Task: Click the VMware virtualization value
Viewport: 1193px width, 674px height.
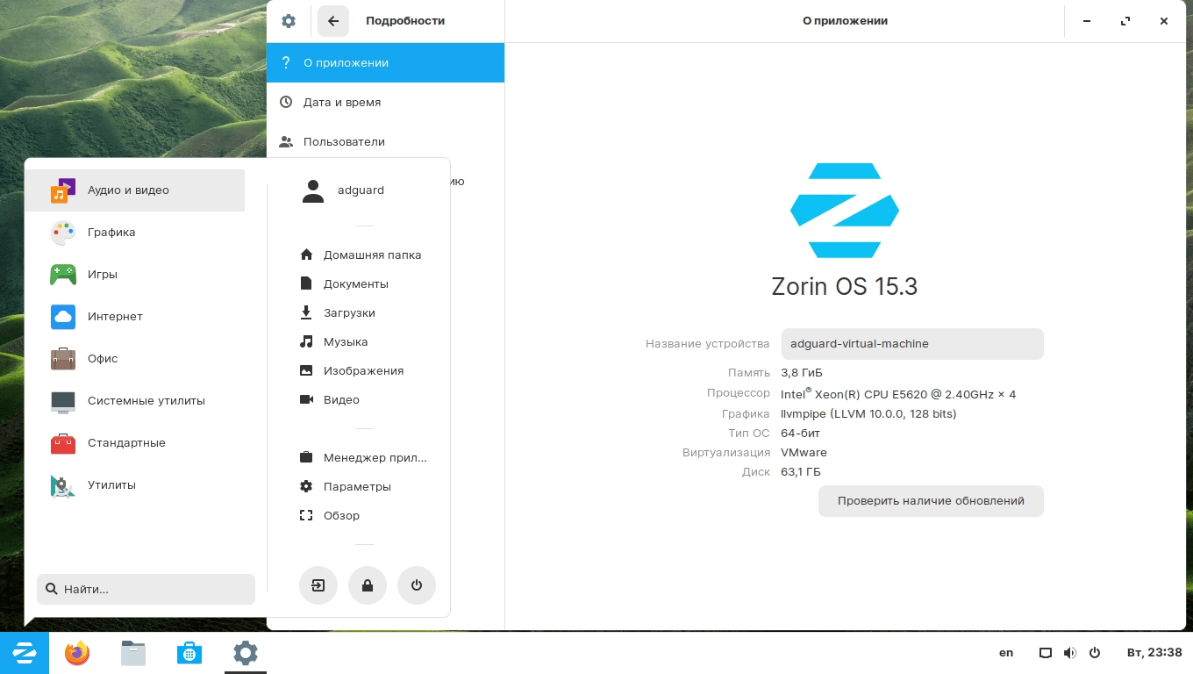Action: tap(804, 453)
